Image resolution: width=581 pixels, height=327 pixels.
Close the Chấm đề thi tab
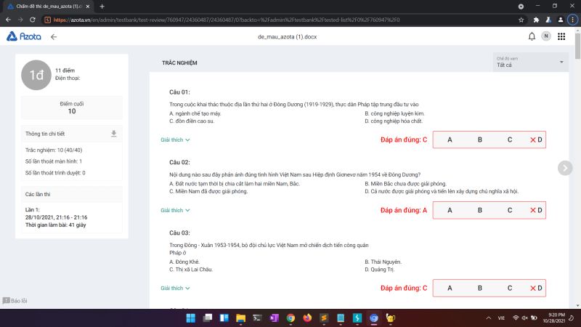click(88, 7)
